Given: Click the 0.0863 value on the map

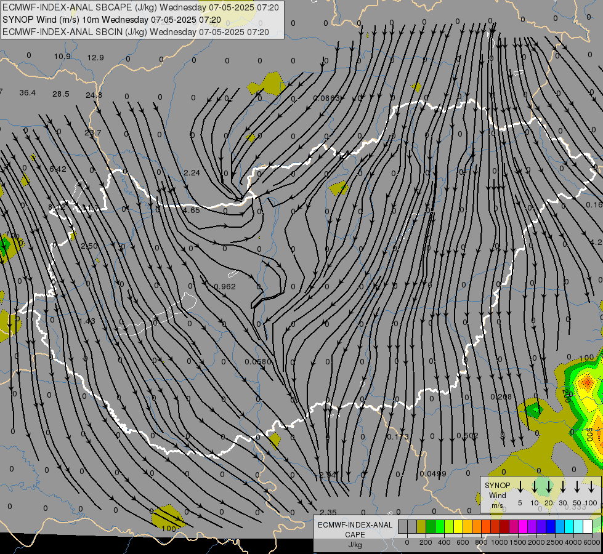Looking at the screenshot, I should [326, 98].
